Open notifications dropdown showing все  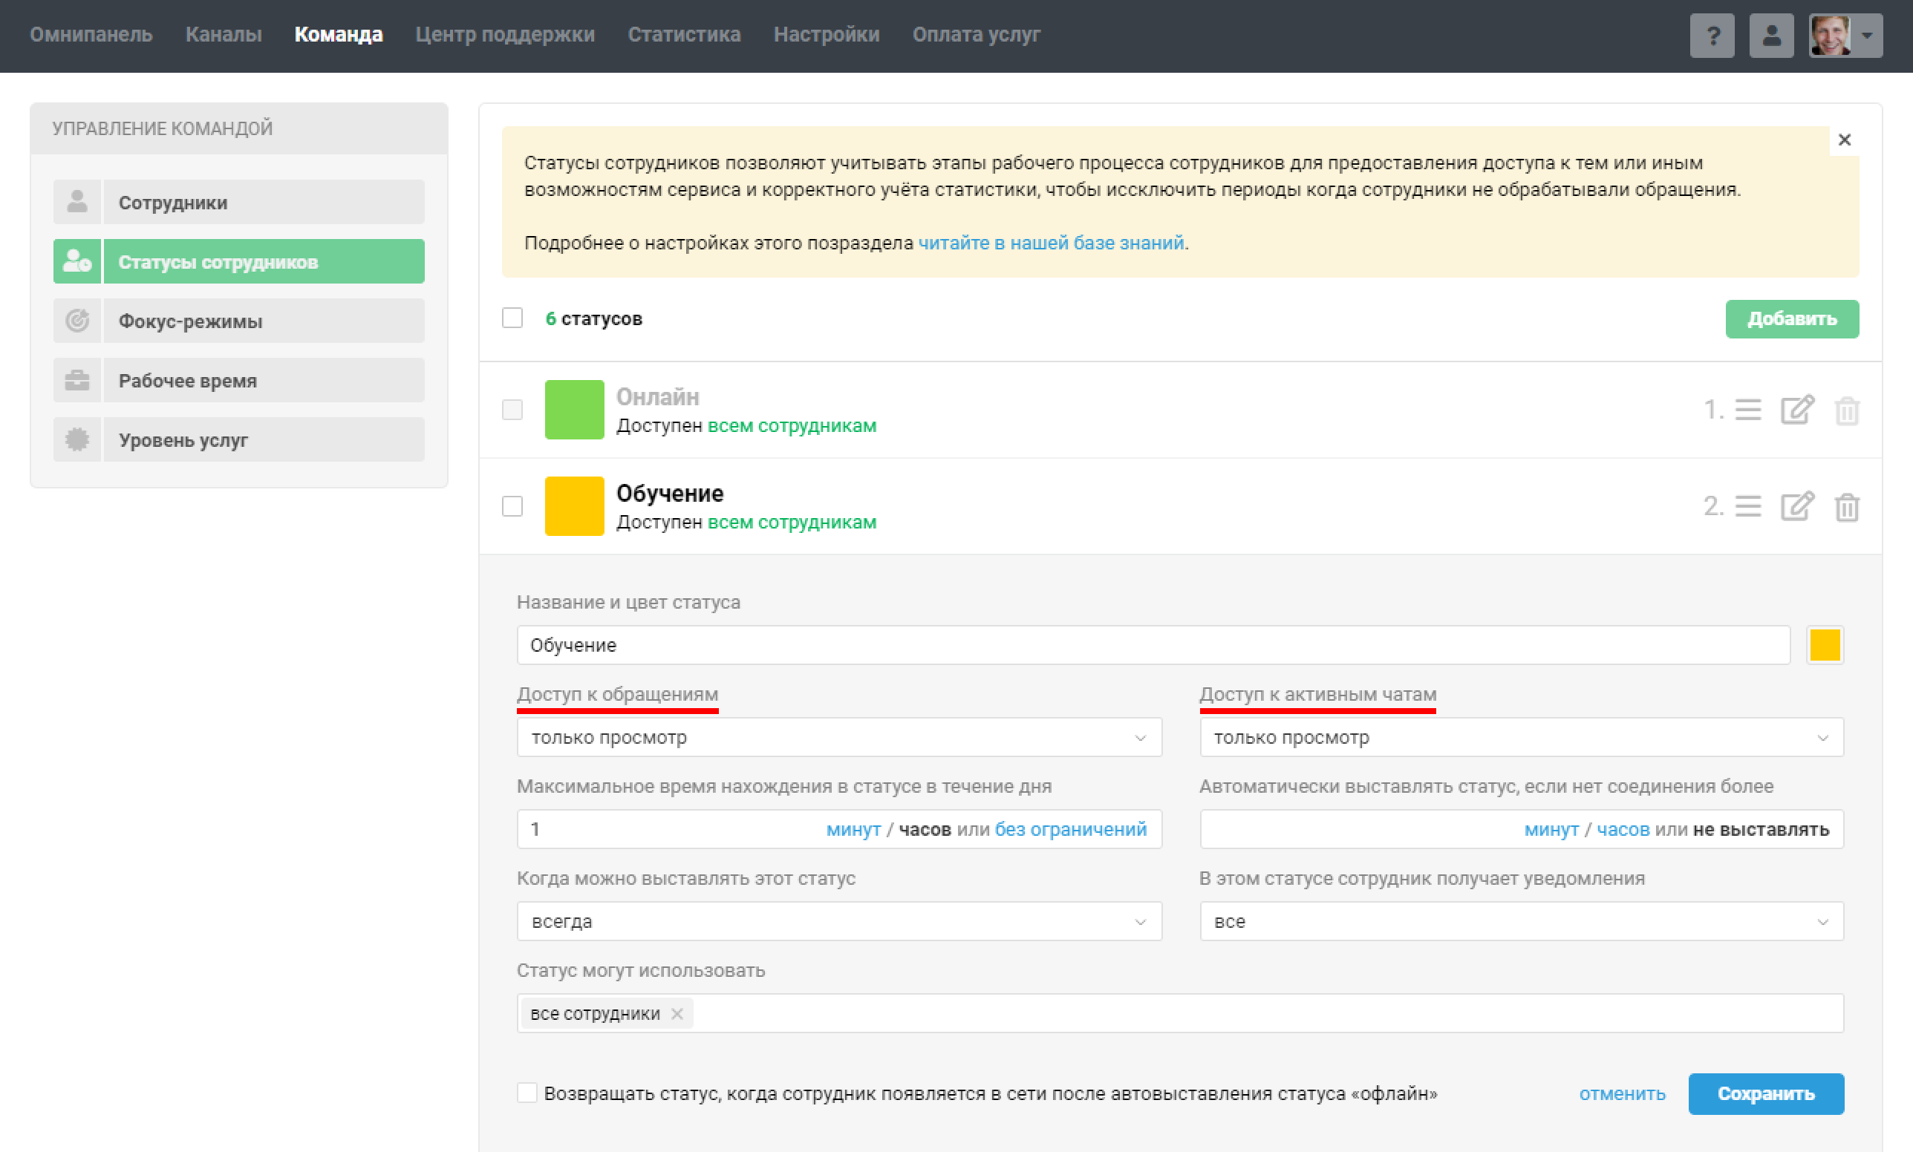point(1521,921)
